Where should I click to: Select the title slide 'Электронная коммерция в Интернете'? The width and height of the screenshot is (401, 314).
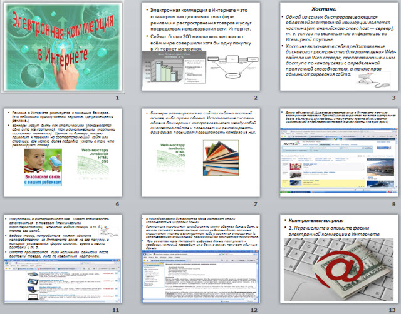coord(63,47)
